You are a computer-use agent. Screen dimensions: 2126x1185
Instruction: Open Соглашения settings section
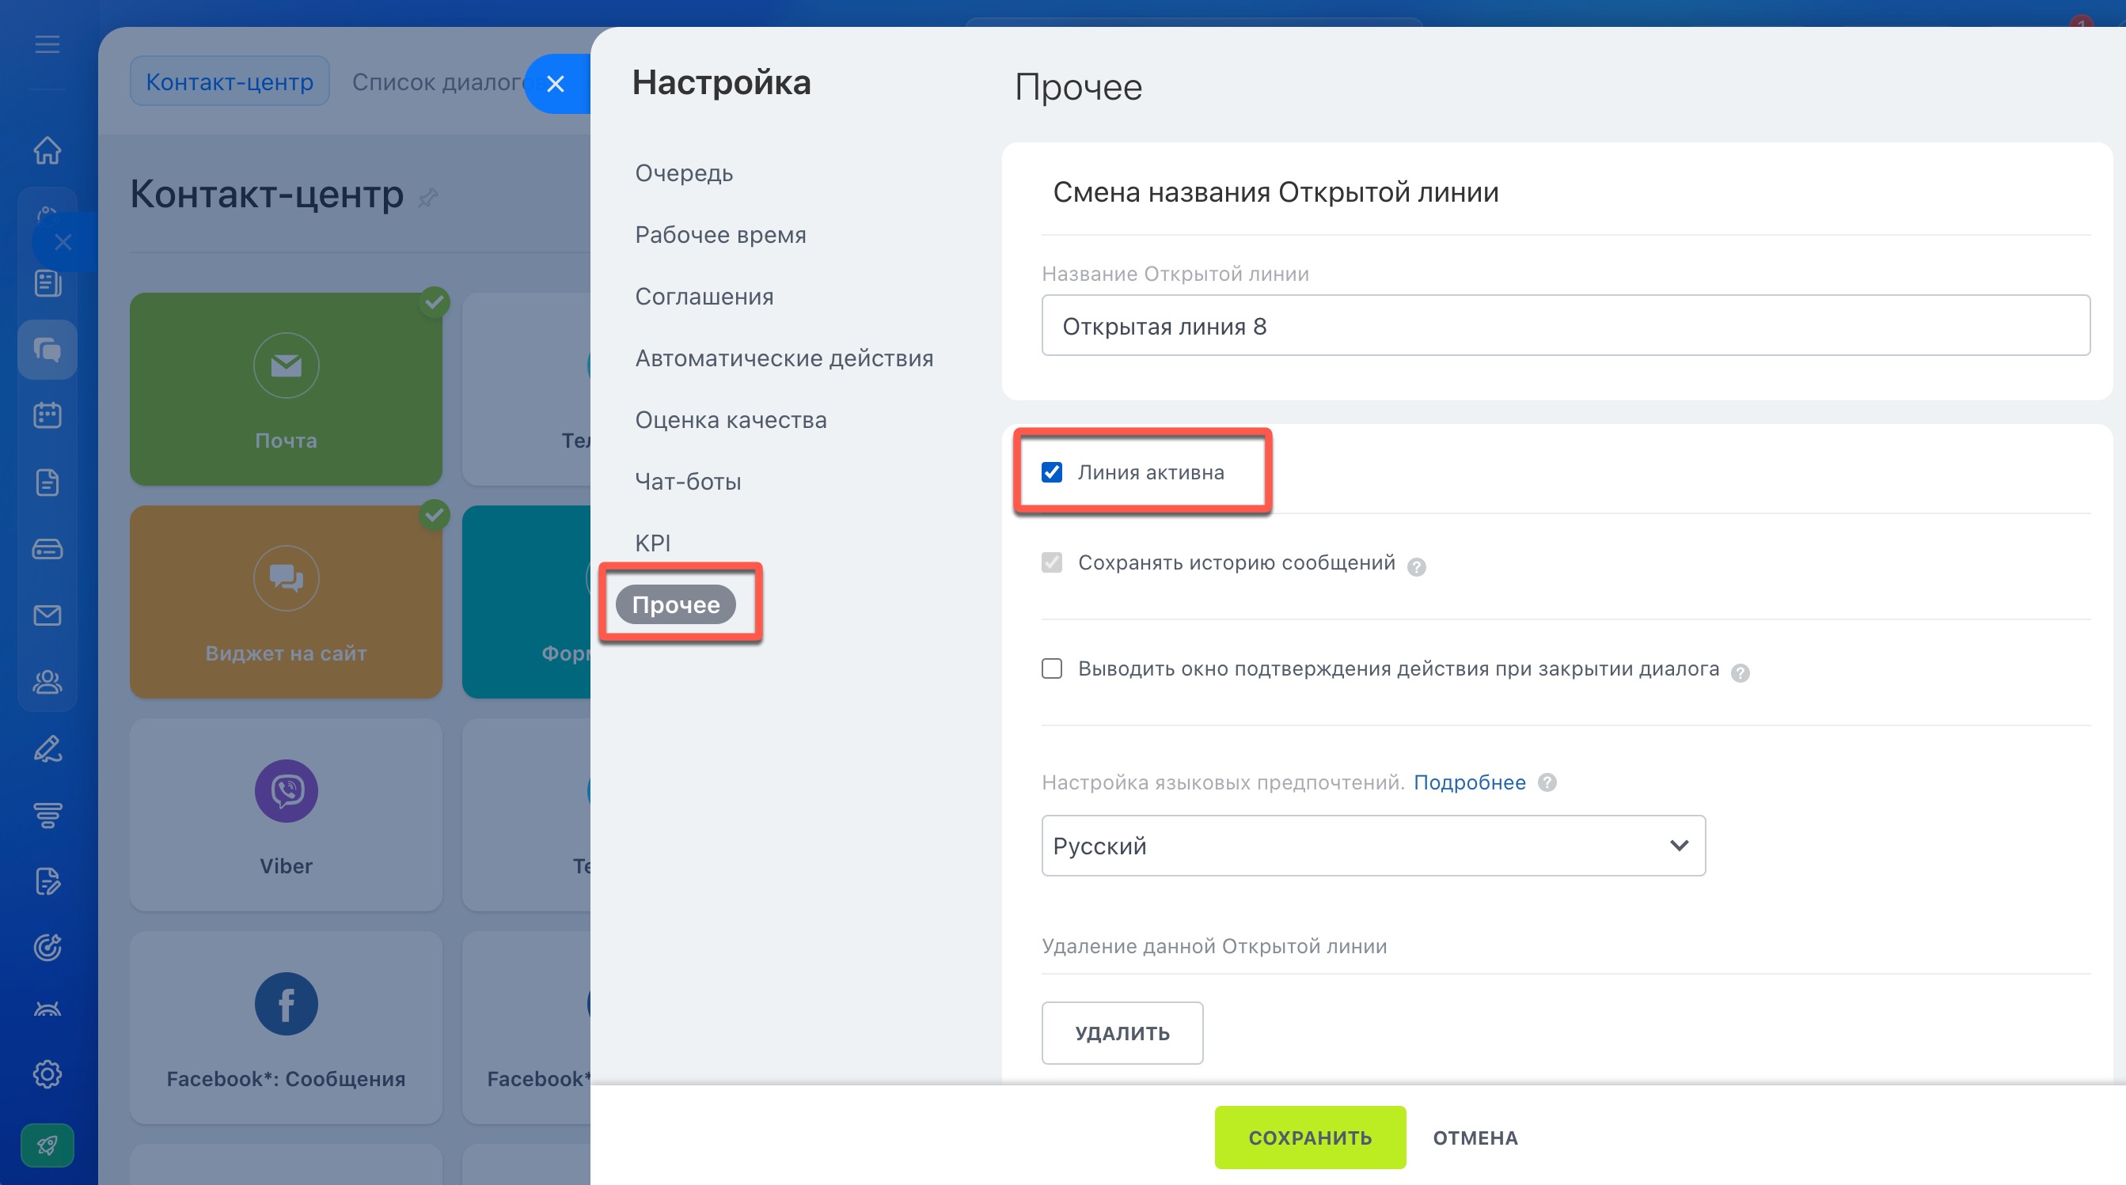click(704, 297)
